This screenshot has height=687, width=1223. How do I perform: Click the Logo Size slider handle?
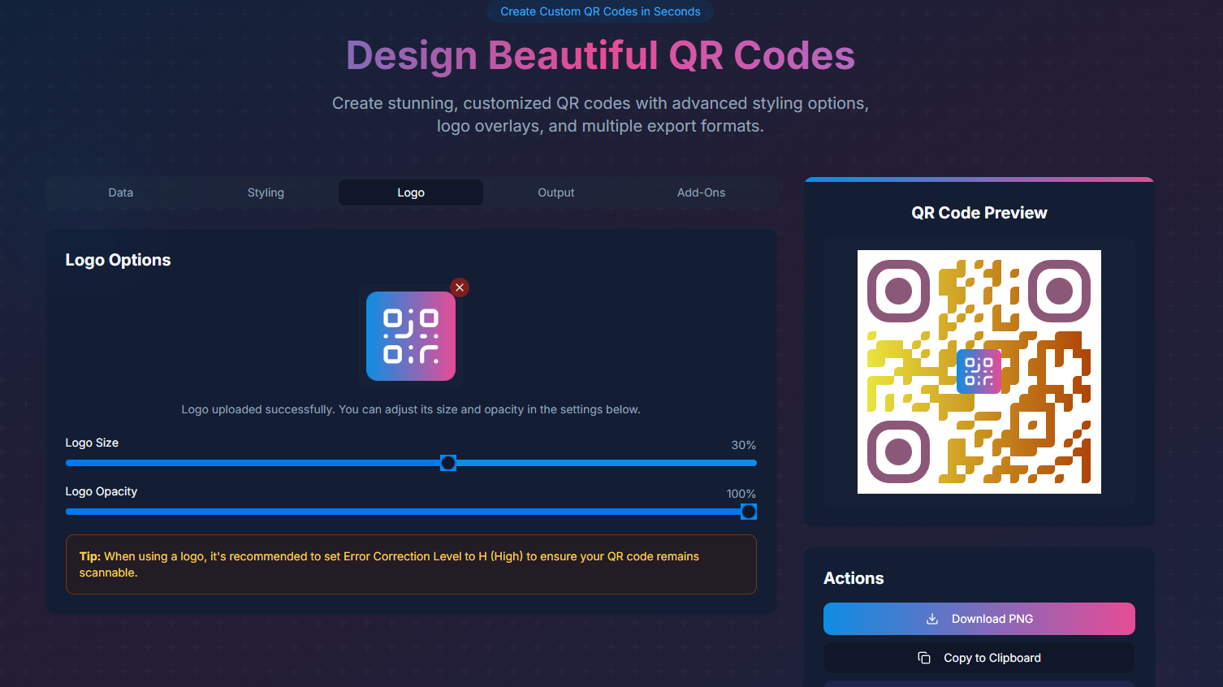[x=448, y=463]
